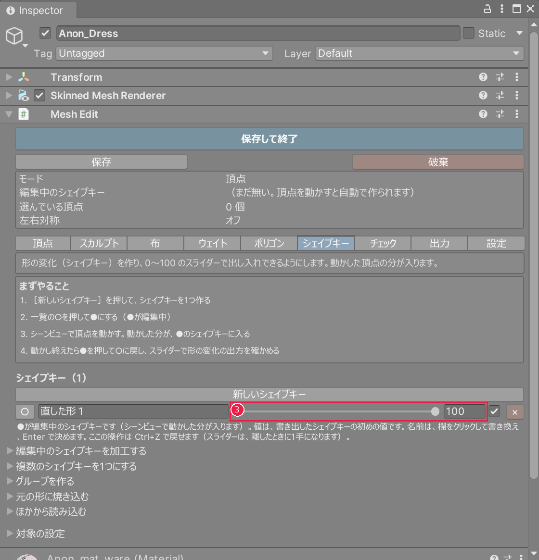This screenshot has height=560, width=539.
Task: Switch to the スカルプト tab
Action: (x=99, y=243)
